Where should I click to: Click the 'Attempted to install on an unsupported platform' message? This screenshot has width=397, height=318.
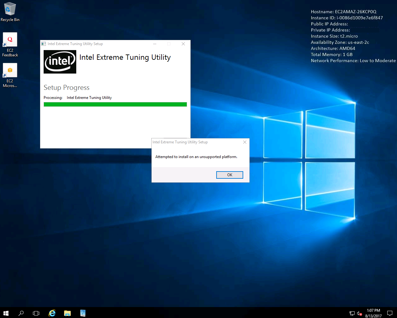click(x=196, y=157)
